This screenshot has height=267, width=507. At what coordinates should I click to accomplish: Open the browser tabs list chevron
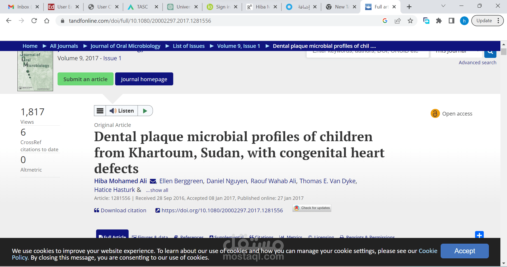click(x=443, y=6)
